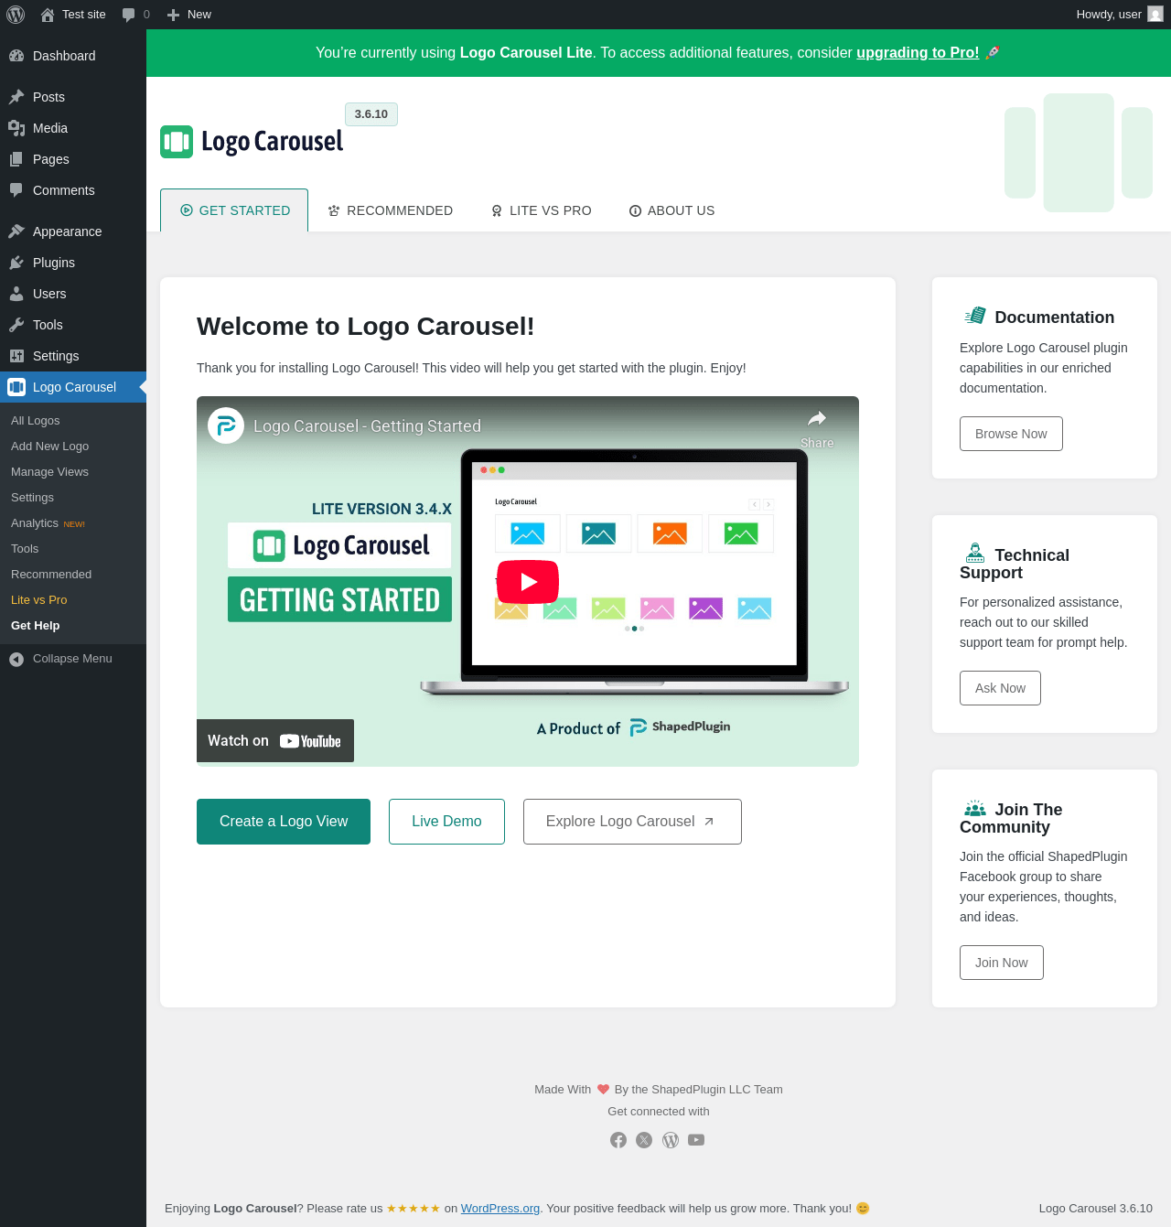Screen dimensions: 1171x1227
Task: Click the Tools wrench icon
Action: (16, 325)
